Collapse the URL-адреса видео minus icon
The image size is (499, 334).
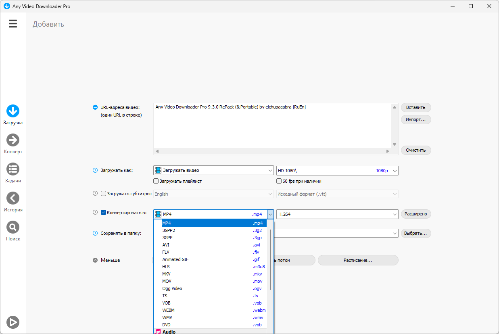coord(95,107)
